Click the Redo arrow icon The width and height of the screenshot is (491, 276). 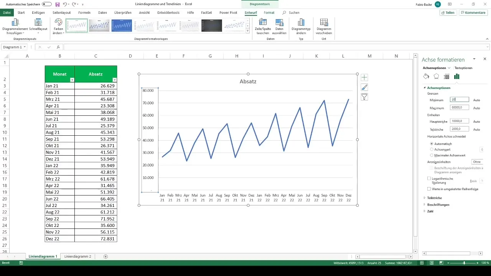[74, 4]
